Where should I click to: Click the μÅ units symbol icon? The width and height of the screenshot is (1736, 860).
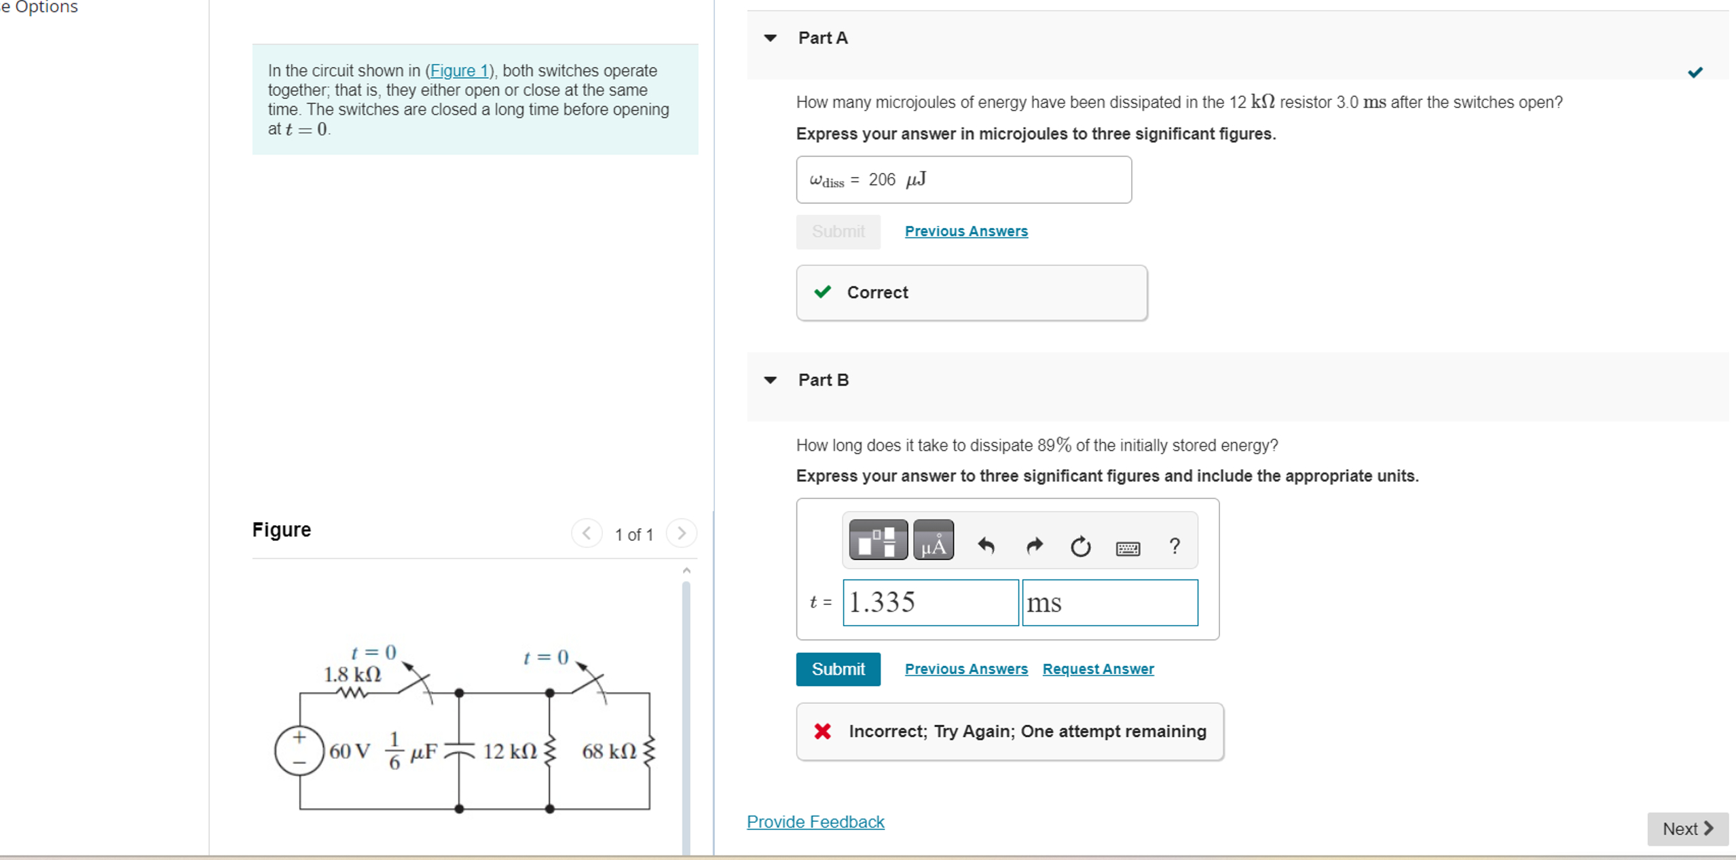pos(933,540)
